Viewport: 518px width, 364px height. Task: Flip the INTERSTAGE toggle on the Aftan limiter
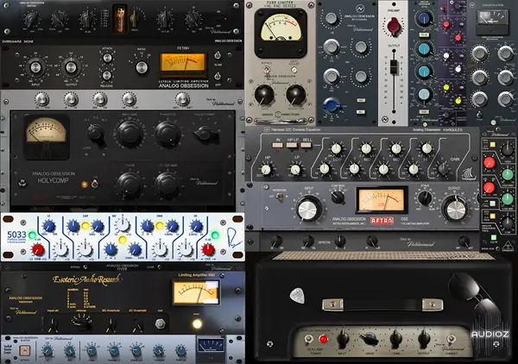coord(281,198)
